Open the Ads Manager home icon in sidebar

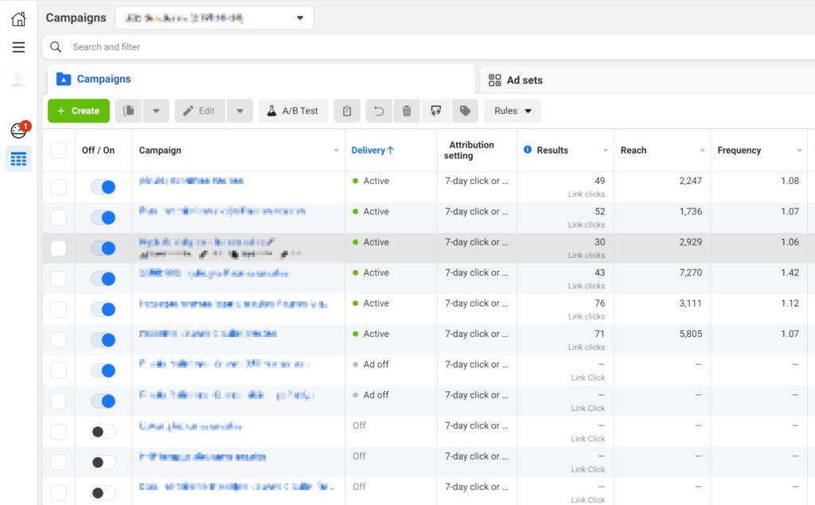click(x=18, y=18)
